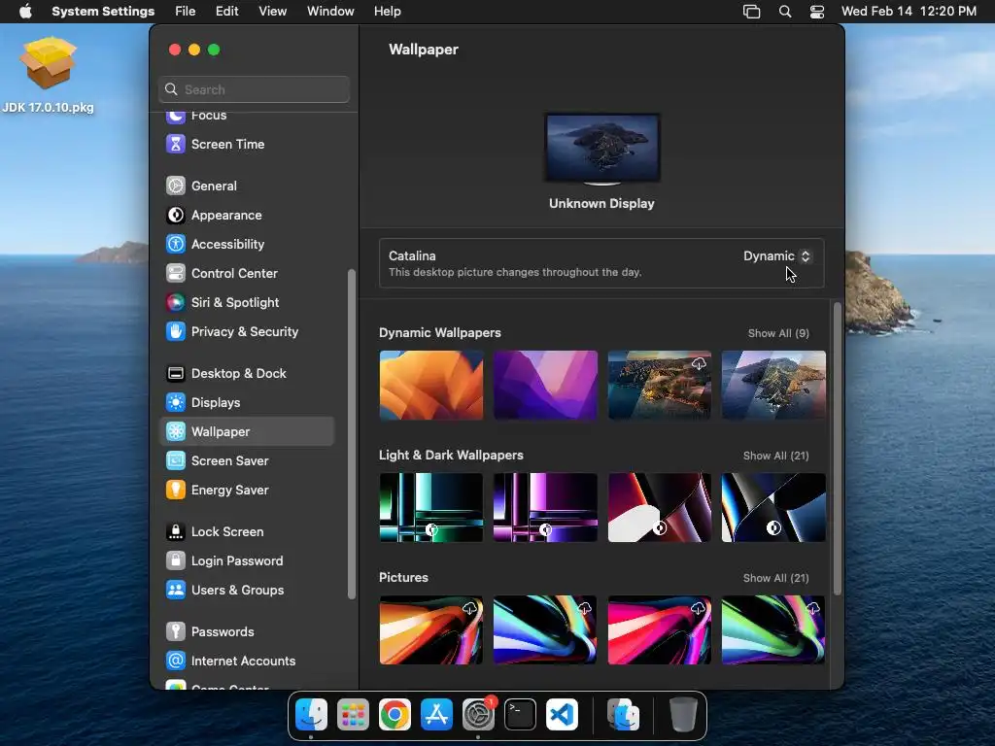Show all 9 Dynamic Wallpapers
The height and width of the screenshot is (746, 995).
tap(778, 334)
